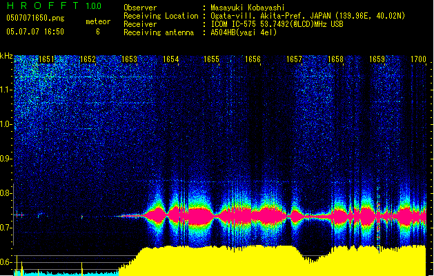Click the yellow signal-level graph at the bottom
The width and height of the screenshot is (434, 276).
click(273, 261)
